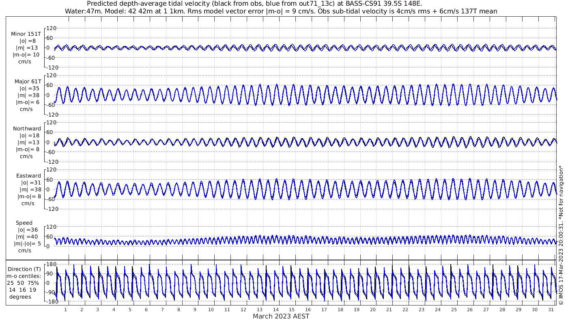Click the '120' tick in the Speed panel

click(50, 227)
